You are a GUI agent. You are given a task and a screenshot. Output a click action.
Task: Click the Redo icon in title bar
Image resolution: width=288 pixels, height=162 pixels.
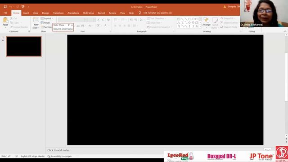pyautogui.click(x=18, y=7)
